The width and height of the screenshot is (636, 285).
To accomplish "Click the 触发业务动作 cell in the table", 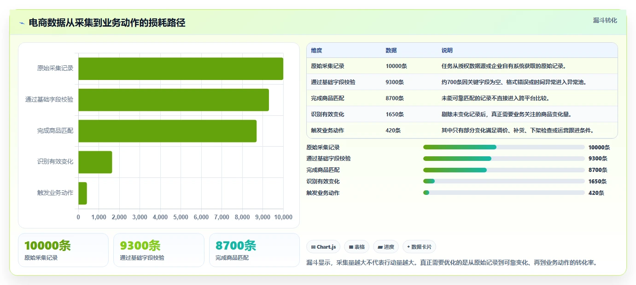I will [327, 131].
